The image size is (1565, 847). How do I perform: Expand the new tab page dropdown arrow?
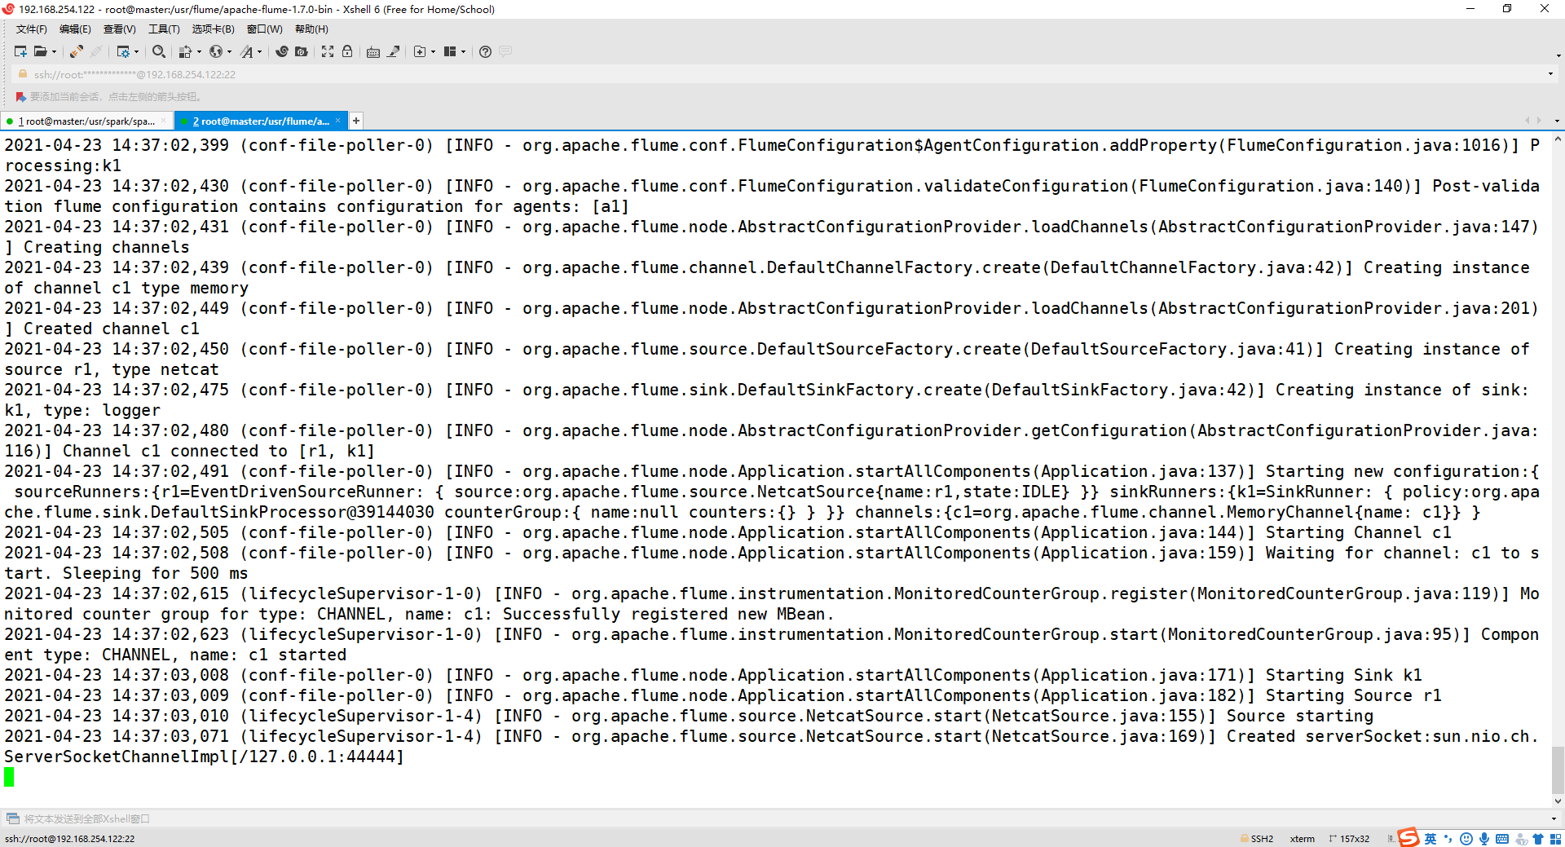434,51
